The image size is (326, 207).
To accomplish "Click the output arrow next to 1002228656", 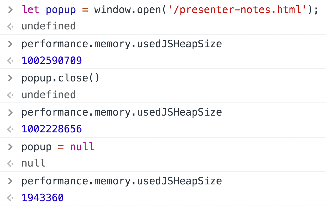I will pyautogui.click(x=10, y=129).
